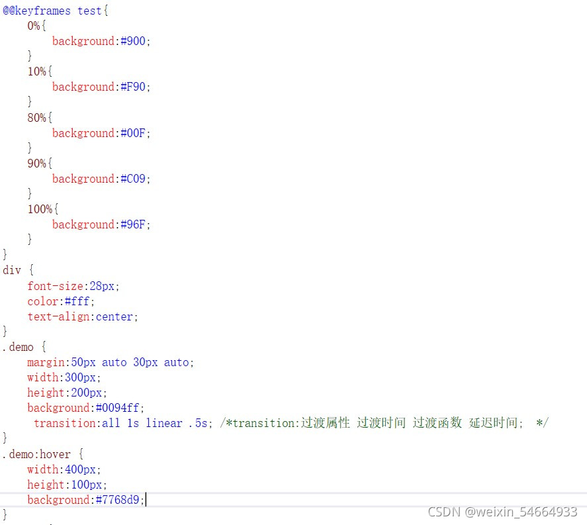Click the '10%{' keyframe selector

(x=40, y=72)
